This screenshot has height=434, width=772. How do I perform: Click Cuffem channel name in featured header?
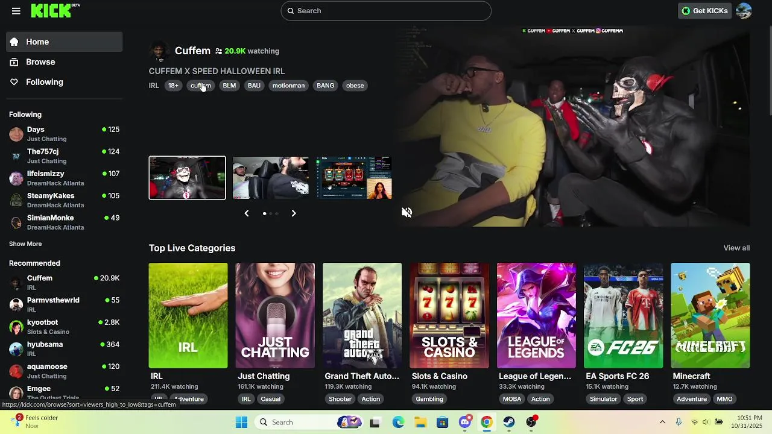(x=192, y=51)
